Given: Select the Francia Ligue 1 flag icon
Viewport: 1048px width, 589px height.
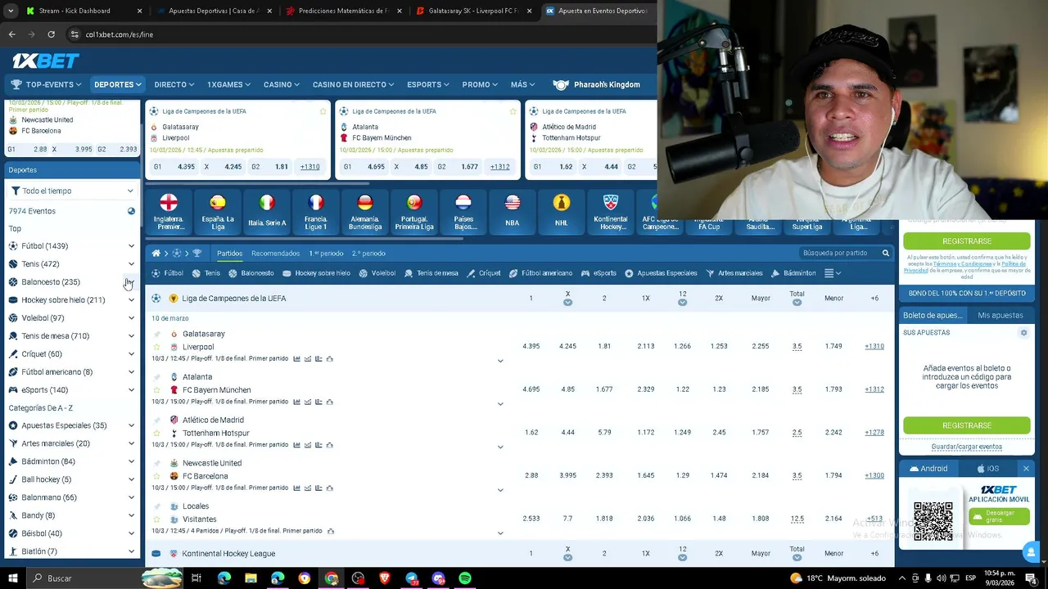Looking at the screenshot, I should pyautogui.click(x=316, y=202).
